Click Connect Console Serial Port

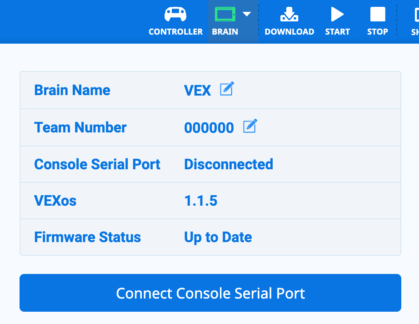pyautogui.click(x=210, y=293)
